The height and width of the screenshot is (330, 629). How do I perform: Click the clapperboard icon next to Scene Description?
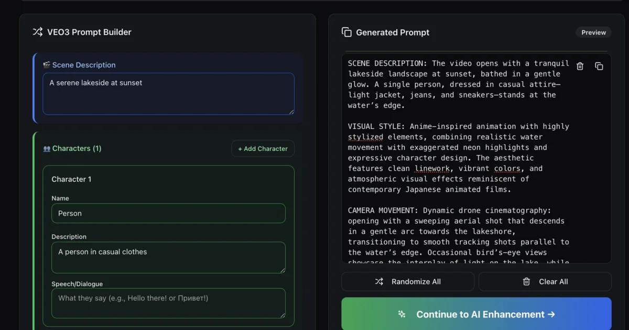coord(46,65)
